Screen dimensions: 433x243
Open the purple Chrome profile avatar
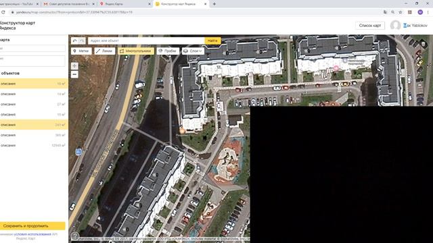420,12
